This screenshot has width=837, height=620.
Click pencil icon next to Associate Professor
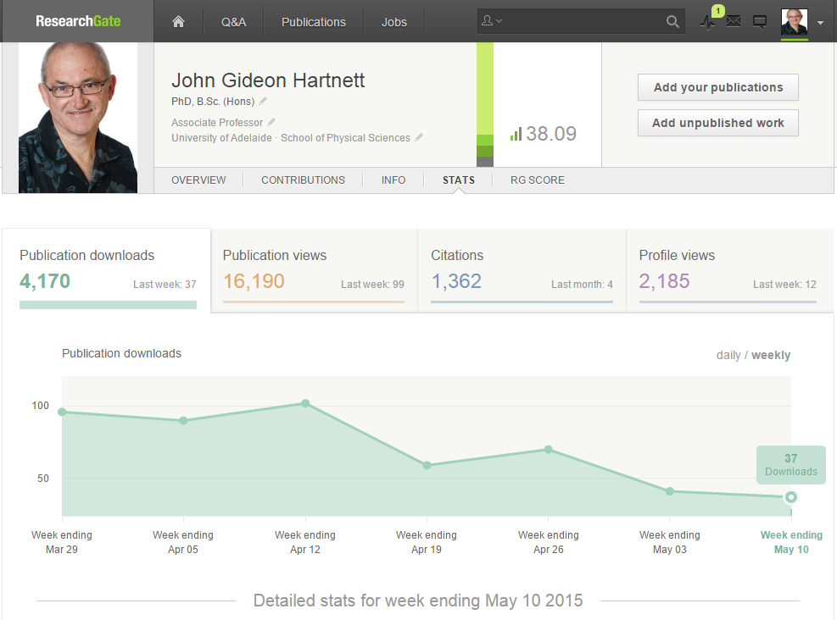271,123
